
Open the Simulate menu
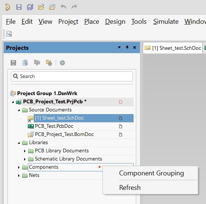[166, 22]
